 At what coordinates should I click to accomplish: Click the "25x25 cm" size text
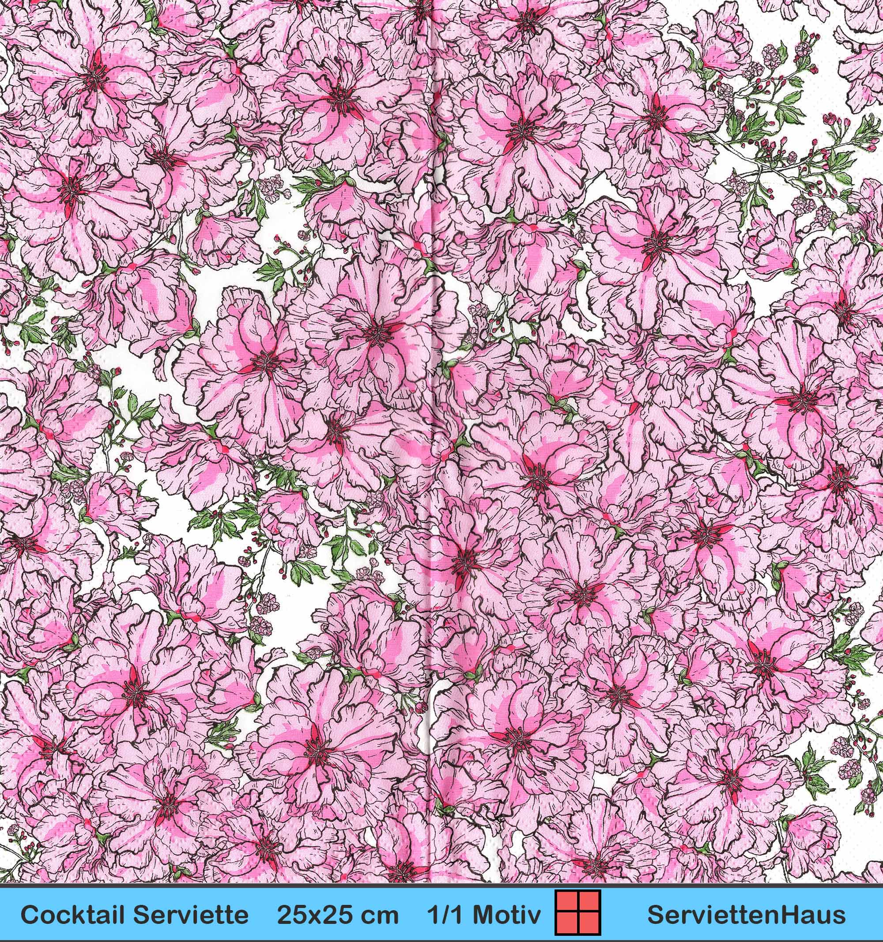coord(338,915)
